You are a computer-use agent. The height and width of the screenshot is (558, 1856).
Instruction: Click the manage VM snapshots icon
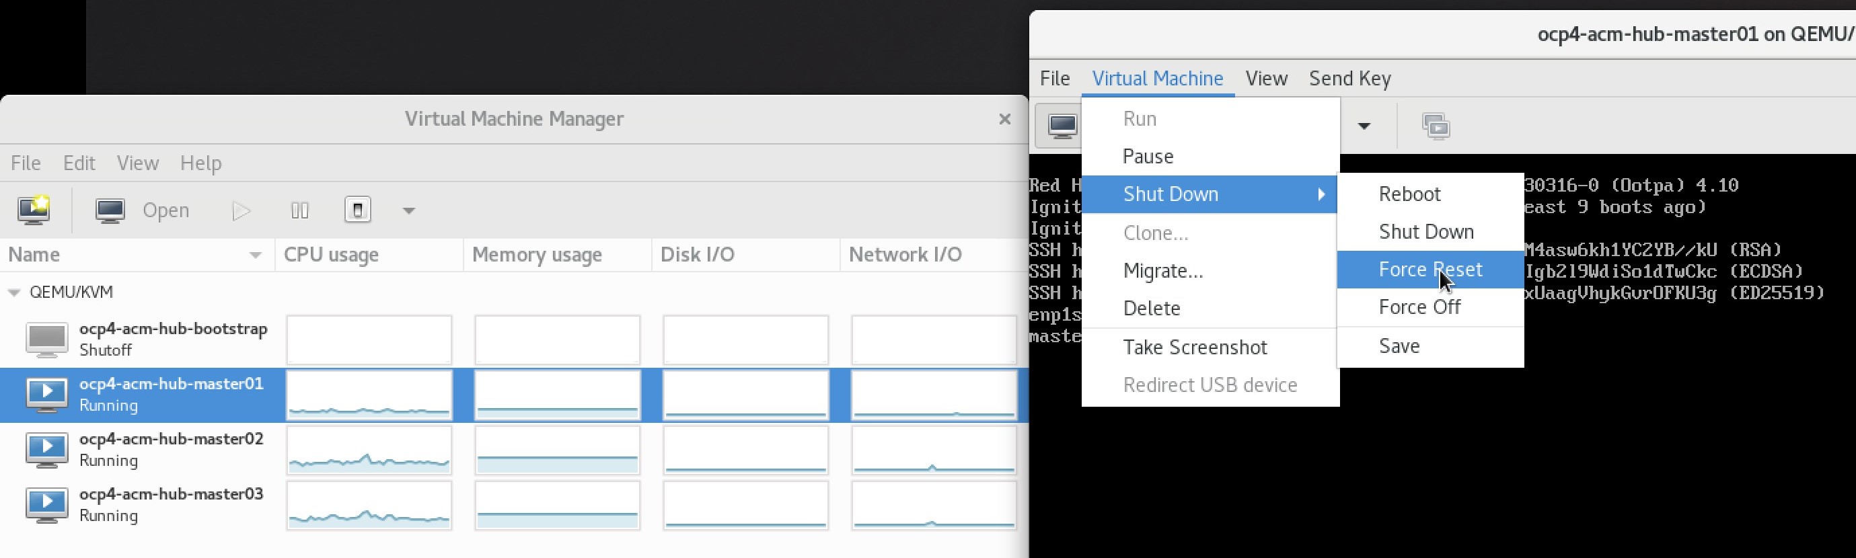[x=1436, y=126]
